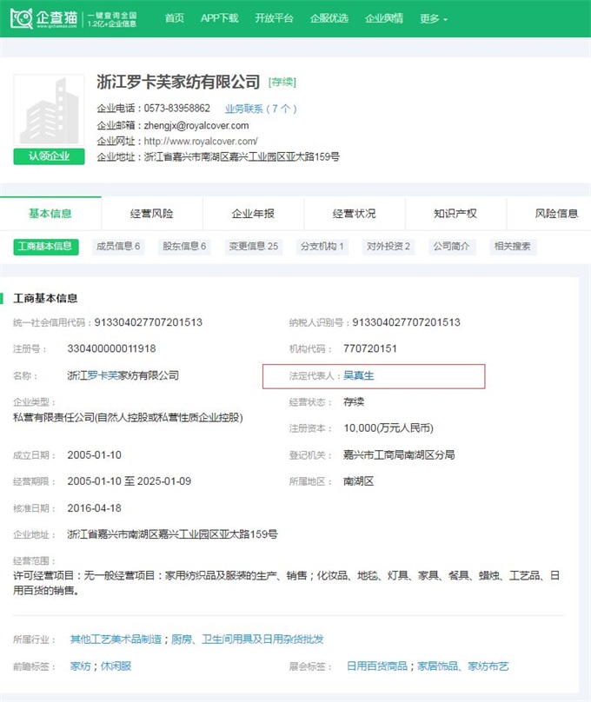Open the 首页 nav item

click(174, 18)
